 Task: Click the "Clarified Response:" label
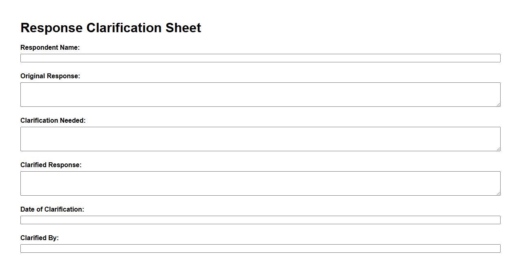pos(51,165)
